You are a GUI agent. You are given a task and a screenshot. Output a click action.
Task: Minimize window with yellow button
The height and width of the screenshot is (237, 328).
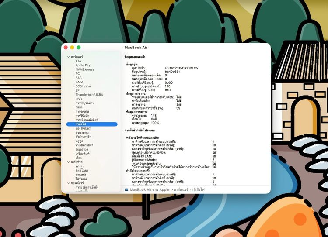tap(72, 48)
